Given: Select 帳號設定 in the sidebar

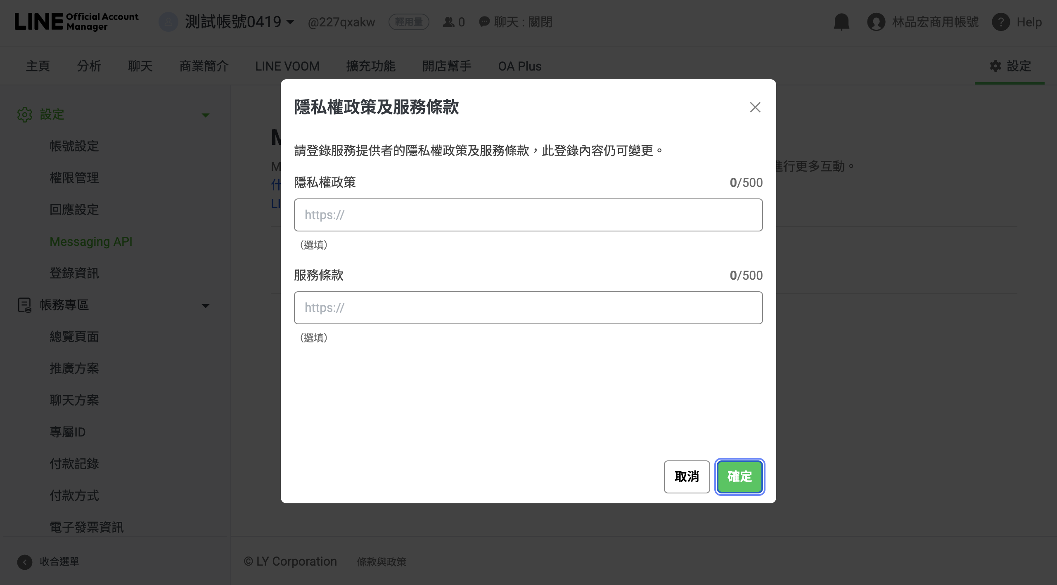Looking at the screenshot, I should [74, 146].
